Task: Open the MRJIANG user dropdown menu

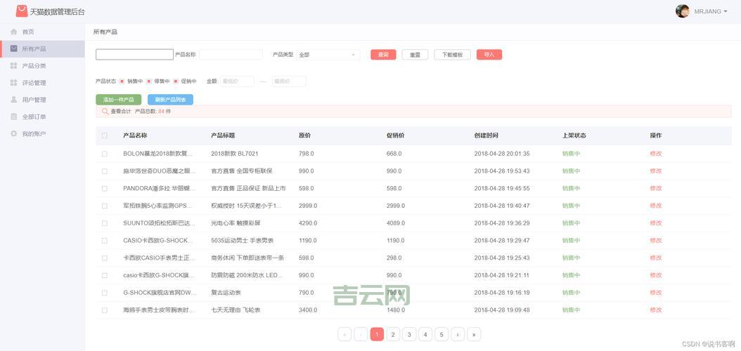Action: click(x=710, y=11)
